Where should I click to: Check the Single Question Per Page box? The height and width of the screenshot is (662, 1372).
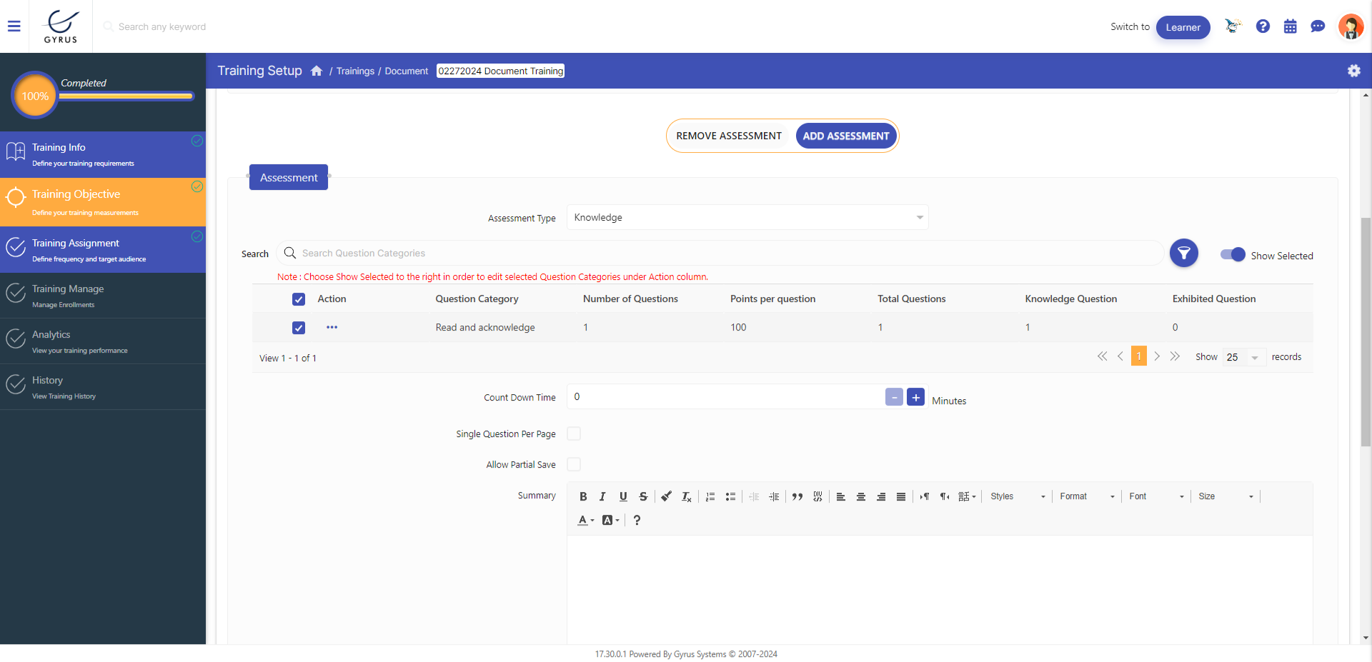coord(574,433)
